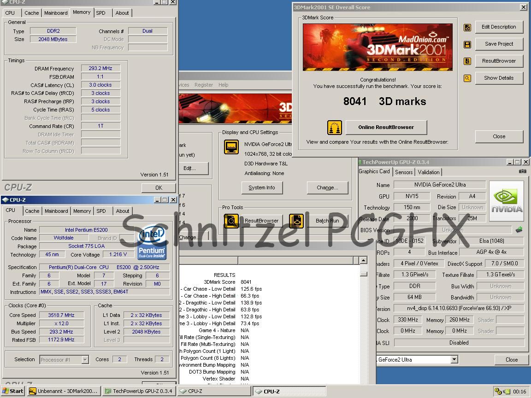Click the ResultBrowser icon beside ResultBrowser button in score window
Image resolution: width=531 pixels, height=398 pixels.
pyautogui.click(x=467, y=61)
